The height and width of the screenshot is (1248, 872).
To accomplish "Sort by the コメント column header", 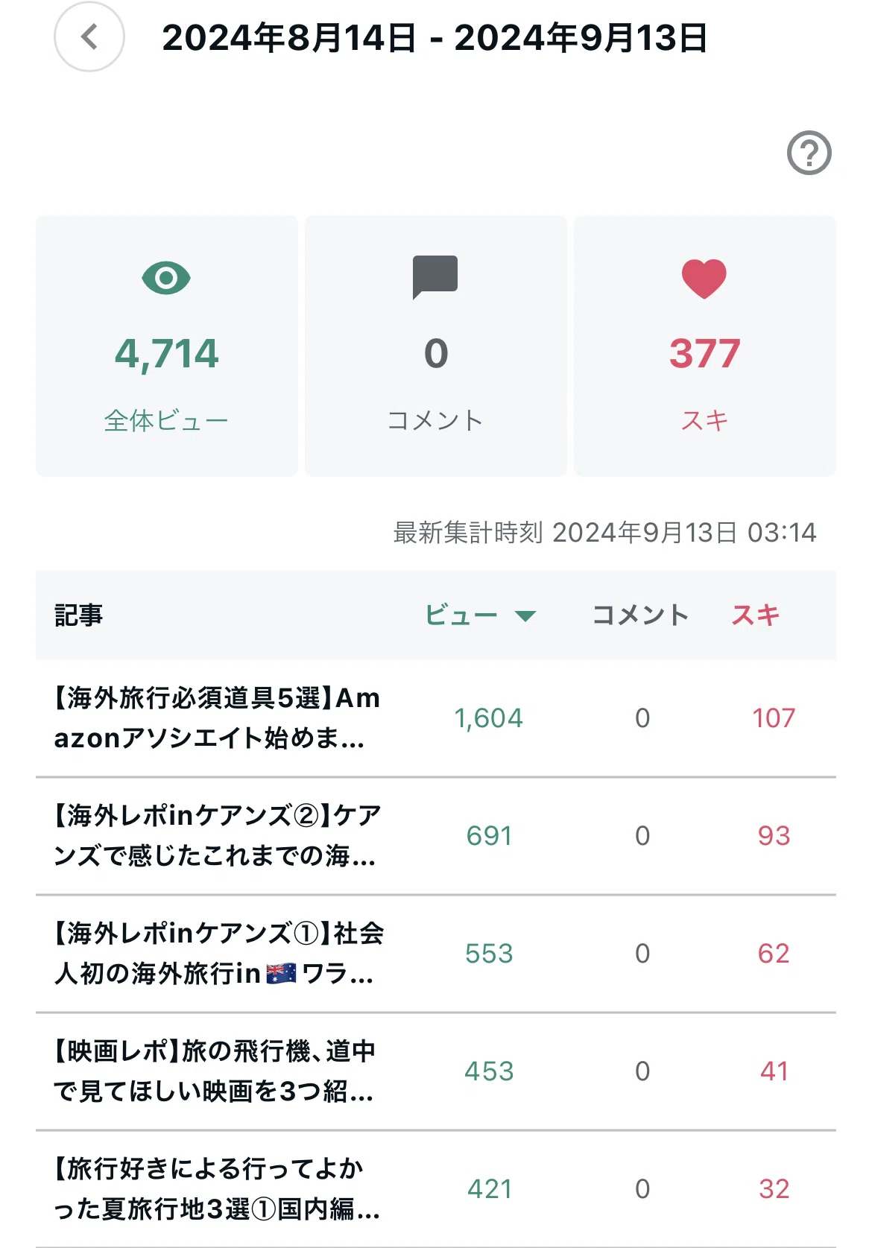I will point(640,615).
